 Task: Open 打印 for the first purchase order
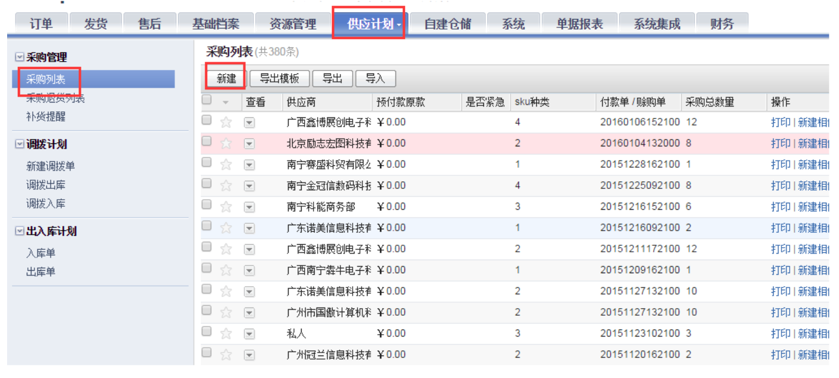coord(781,122)
